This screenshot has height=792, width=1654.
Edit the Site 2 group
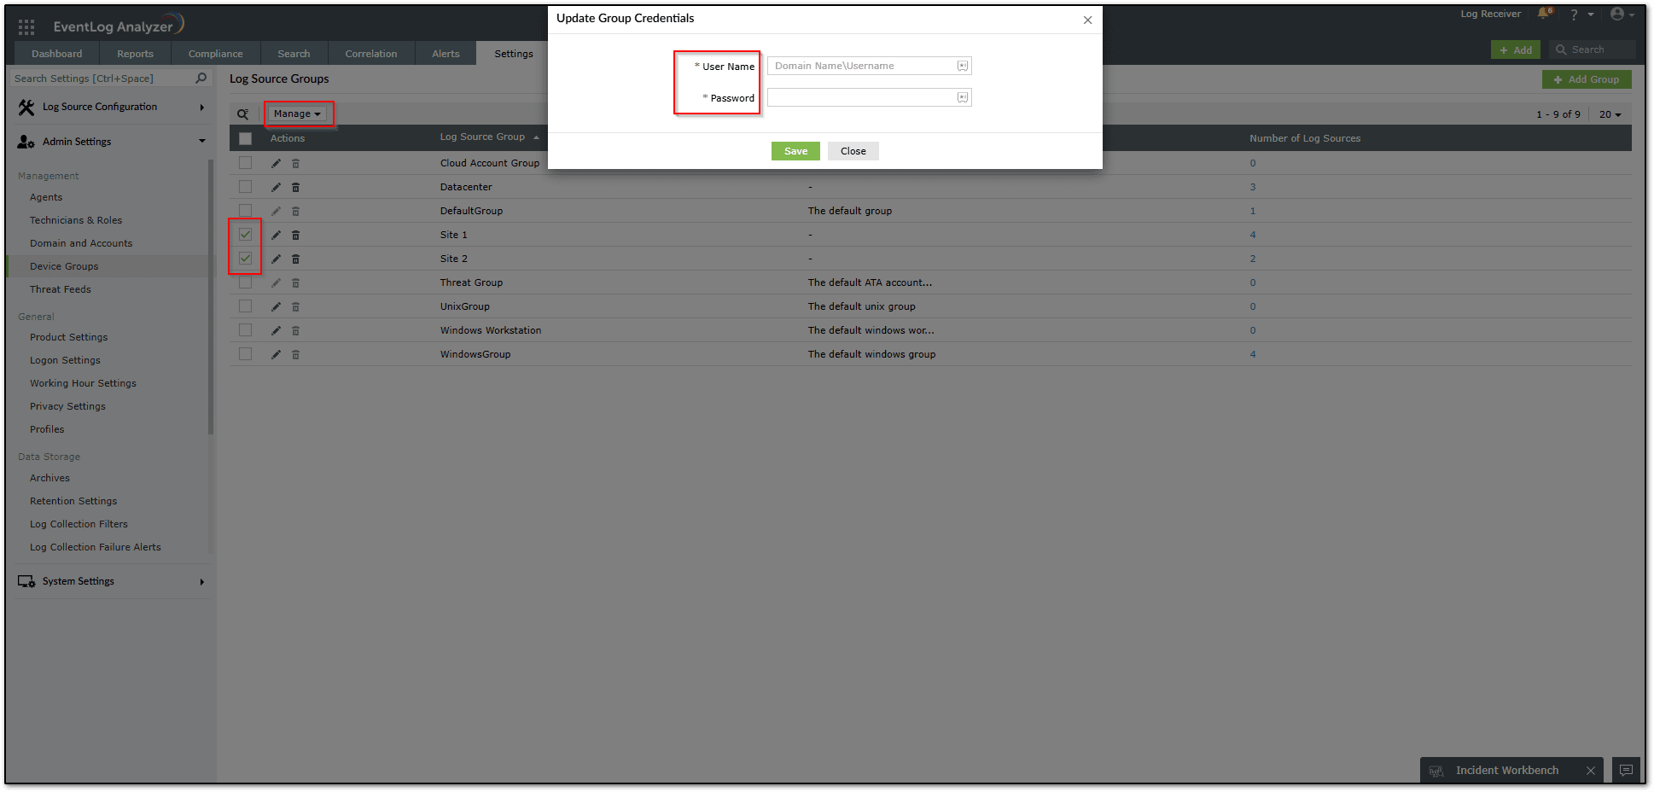pos(276,259)
